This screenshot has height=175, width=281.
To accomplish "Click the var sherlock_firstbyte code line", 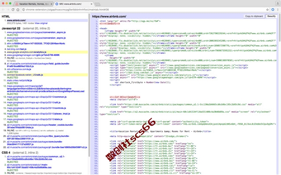I will (143, 83).
